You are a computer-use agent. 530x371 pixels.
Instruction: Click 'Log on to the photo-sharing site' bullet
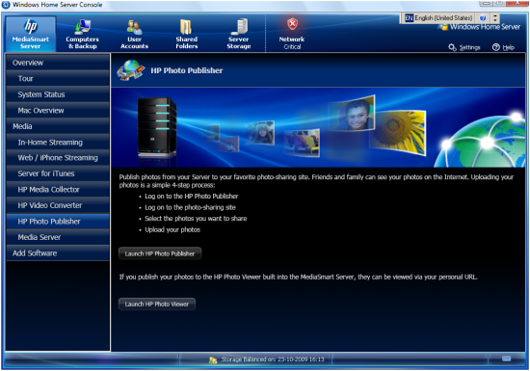[x=190, y=207]
